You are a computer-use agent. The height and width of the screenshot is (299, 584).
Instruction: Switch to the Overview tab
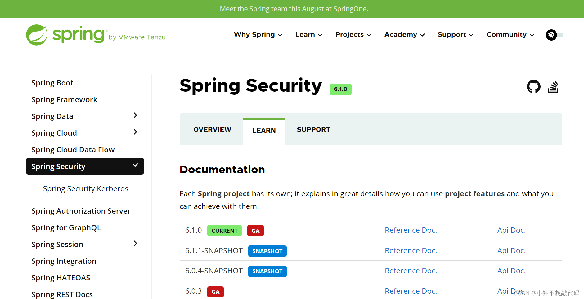click(x=212, y=130)
